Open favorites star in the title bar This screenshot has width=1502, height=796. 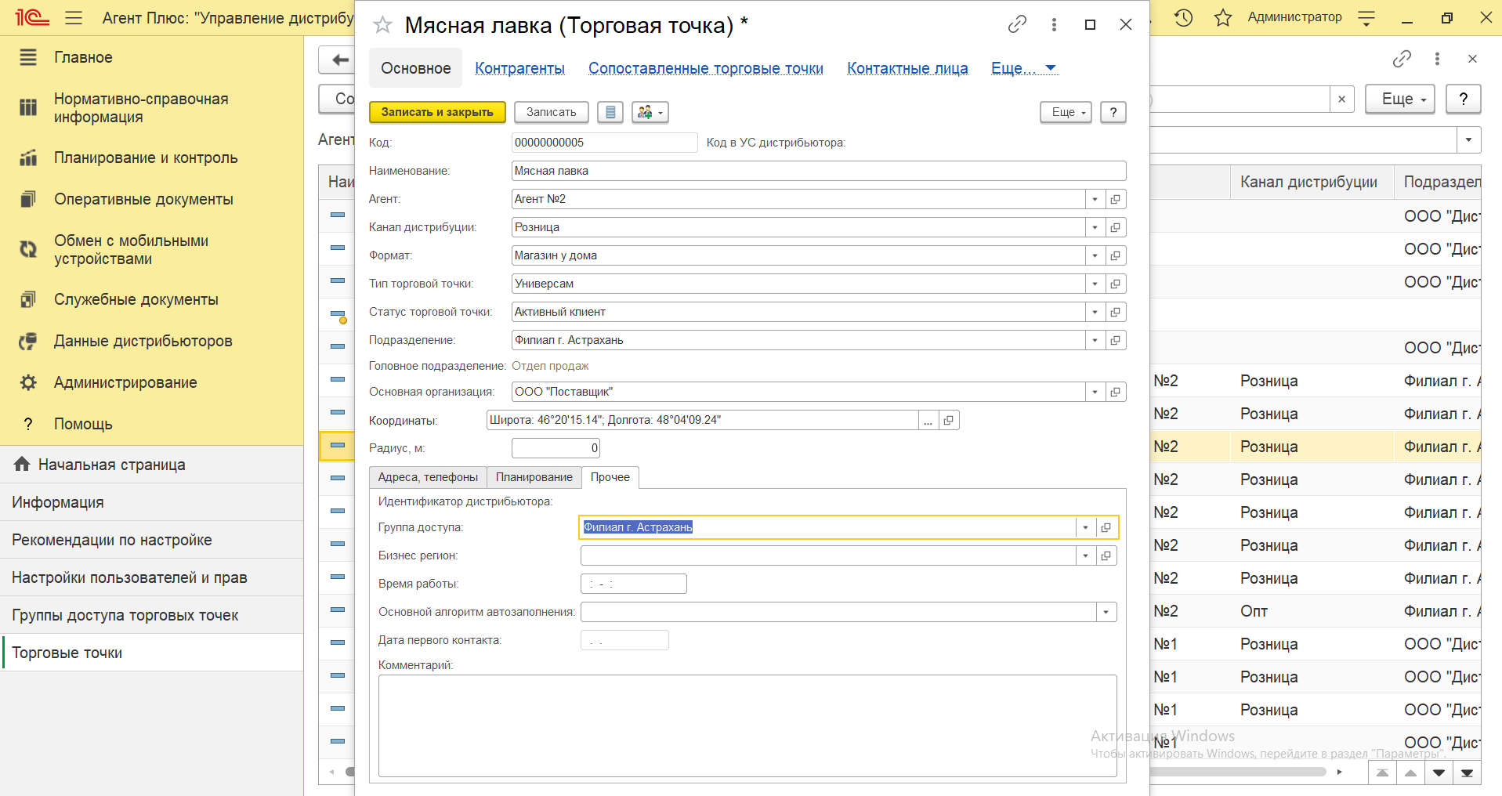1222,17
